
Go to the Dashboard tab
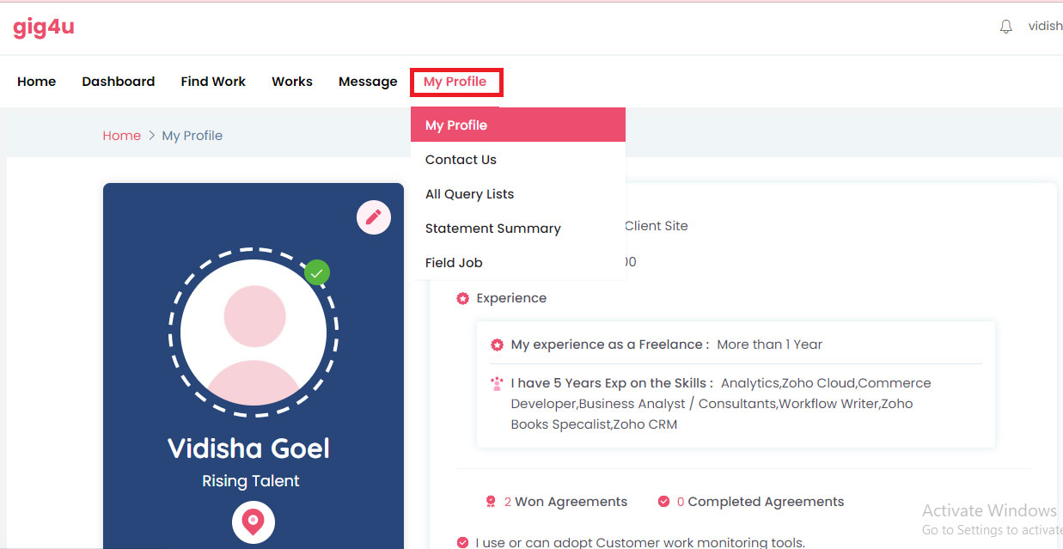119,82
